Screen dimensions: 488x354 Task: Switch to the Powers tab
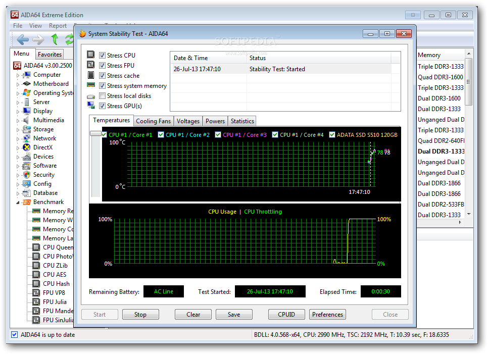coord(215,121)
